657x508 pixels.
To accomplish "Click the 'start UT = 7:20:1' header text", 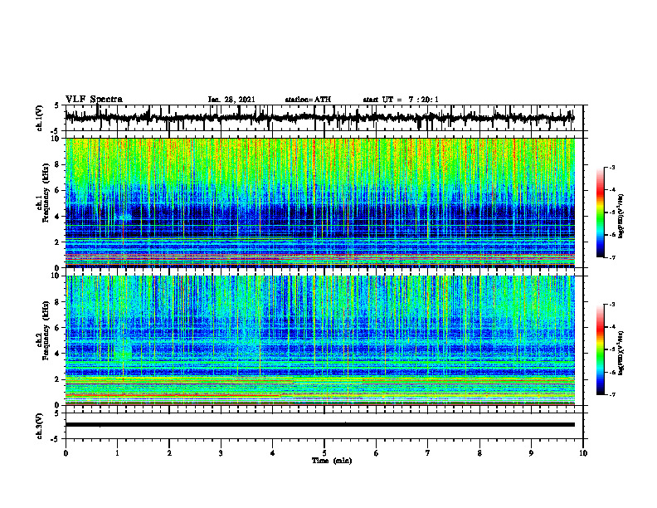I will (401, 100).
